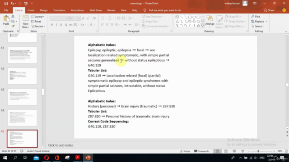Toggle Underline formatting
The image size is (289, 162).
(61, 25)
